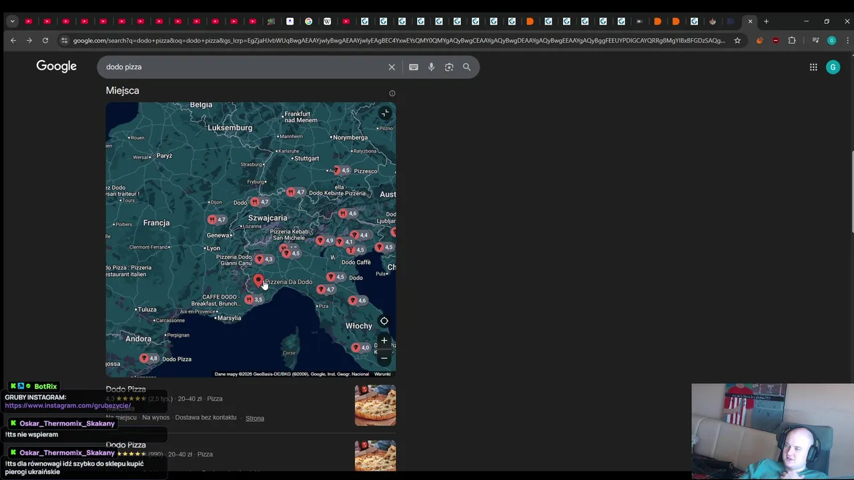Submit the search with the magnifier icon
Screen dimensions: 854x480
tap(467, 67)
